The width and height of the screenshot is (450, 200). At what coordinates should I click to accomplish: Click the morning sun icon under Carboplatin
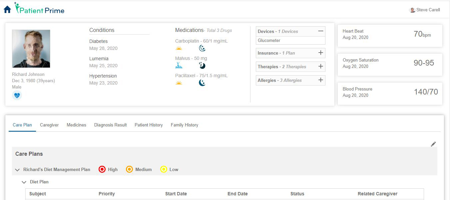click(x=179, y=49)
